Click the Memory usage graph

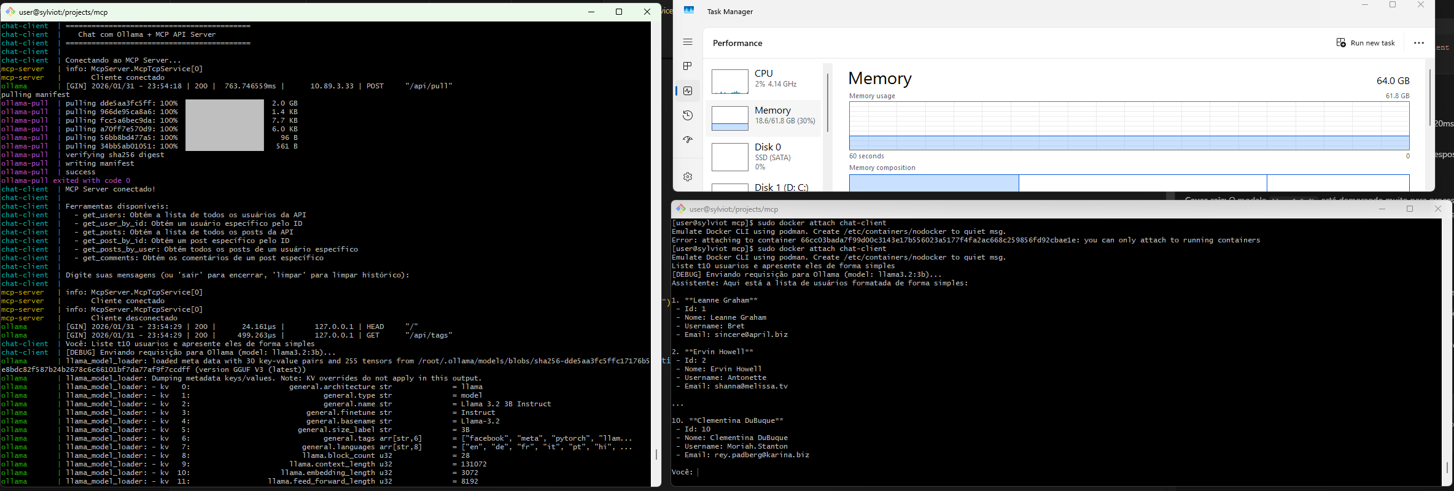click(1129, 126)
